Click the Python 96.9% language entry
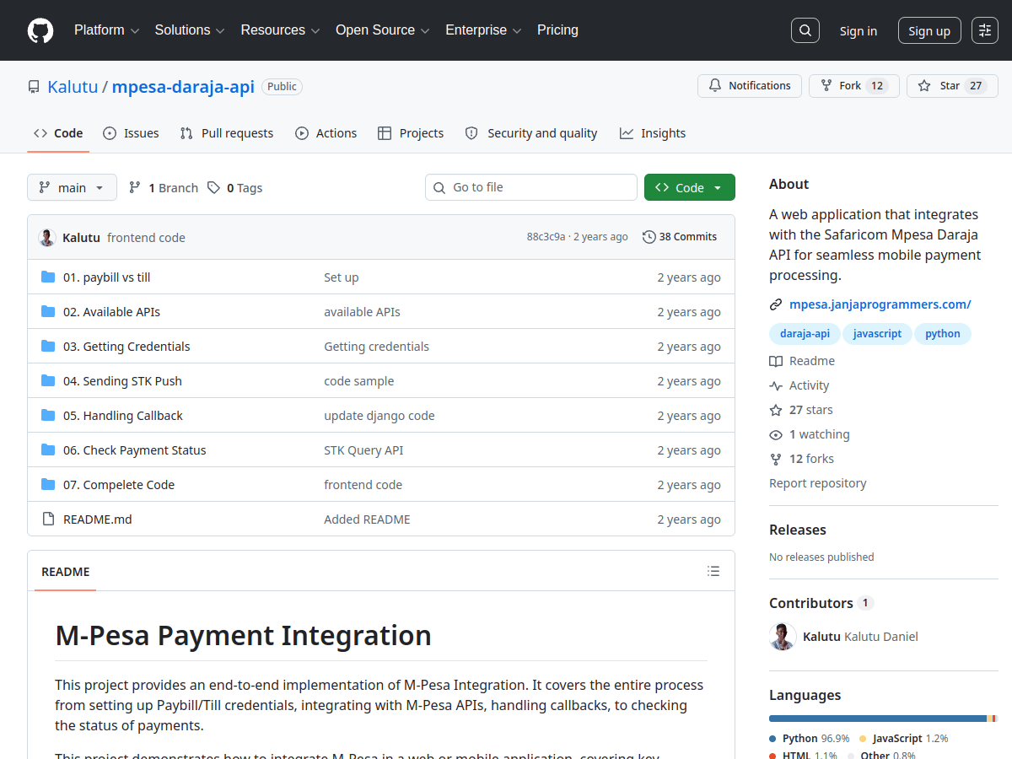 tap(810, 739)
